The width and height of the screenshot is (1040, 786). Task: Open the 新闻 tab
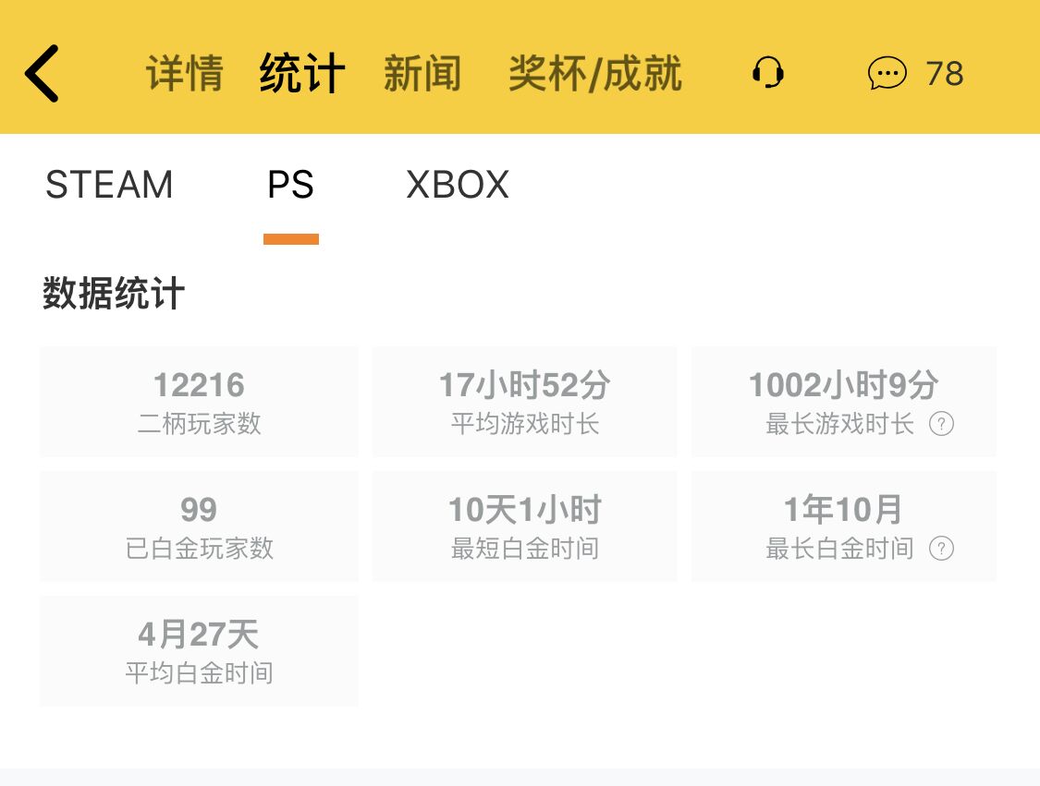click(x=422, y=74)
